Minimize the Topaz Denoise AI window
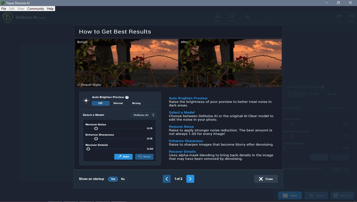357x202 pixels. pyautogui.click(x=326, y=3)
